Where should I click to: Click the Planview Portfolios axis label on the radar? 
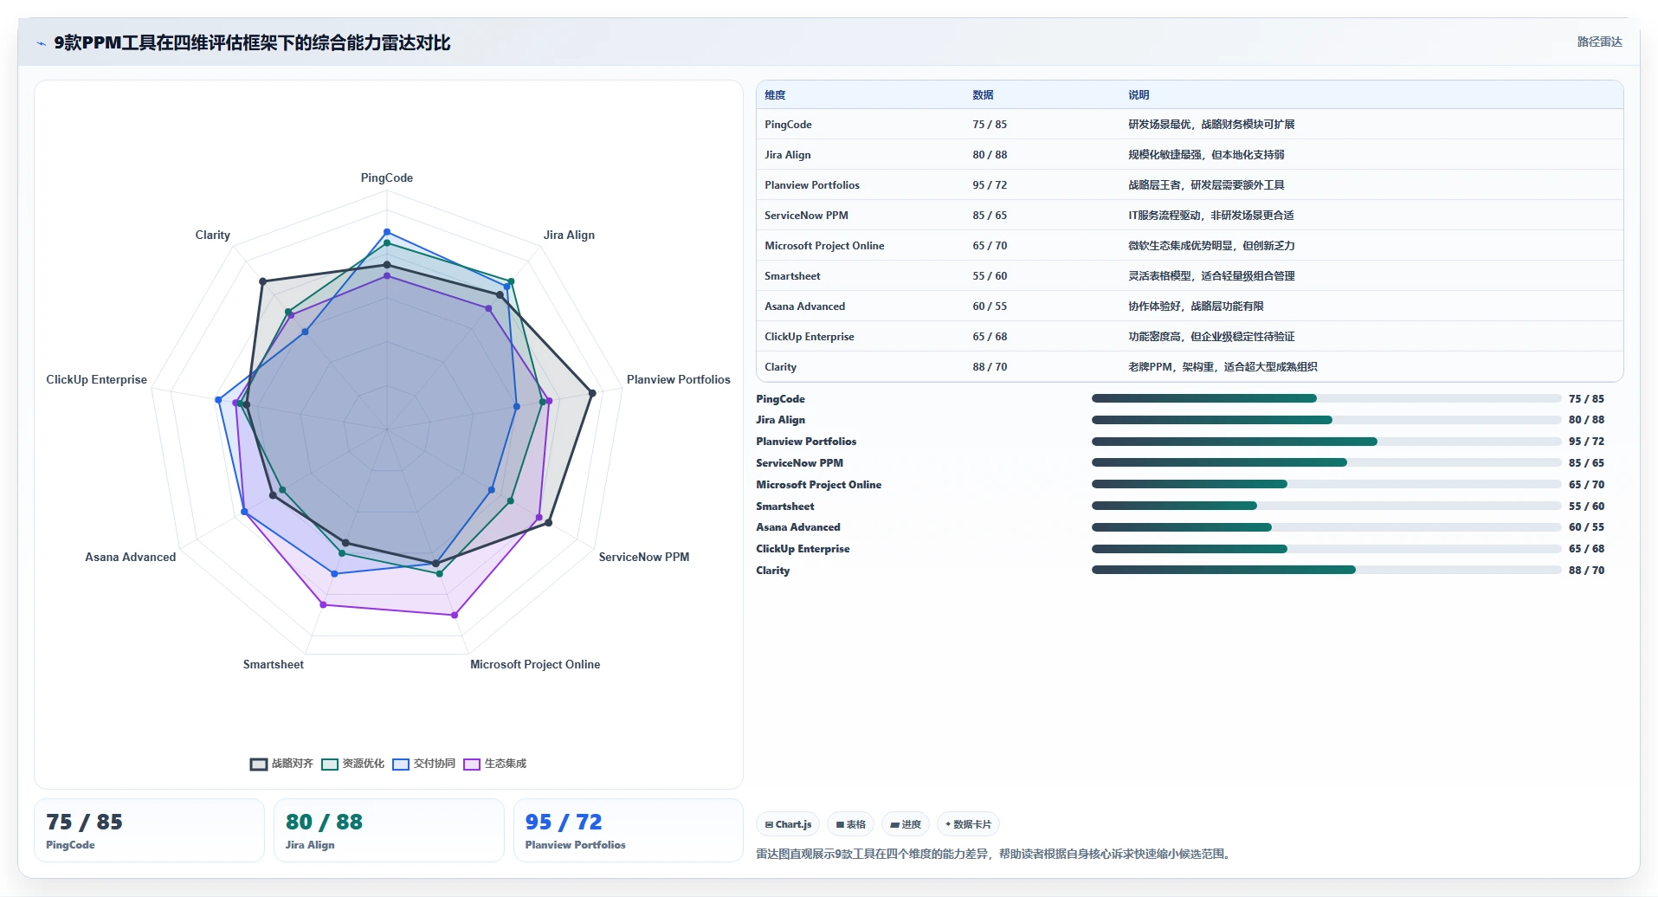click(679, 380)
